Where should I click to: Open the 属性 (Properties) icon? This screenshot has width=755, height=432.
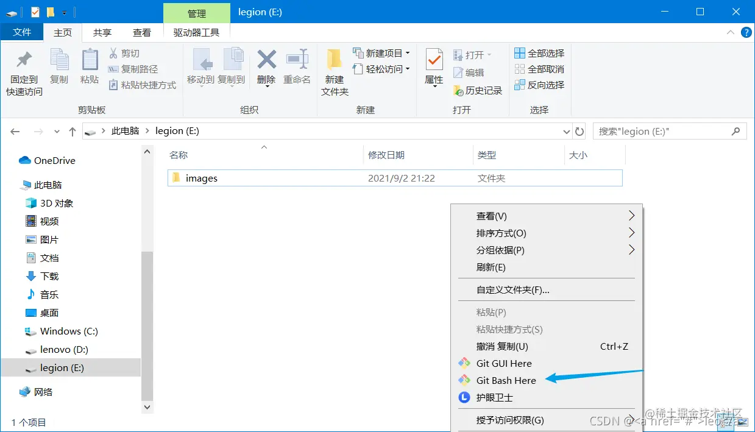click(x=433, y=67)
